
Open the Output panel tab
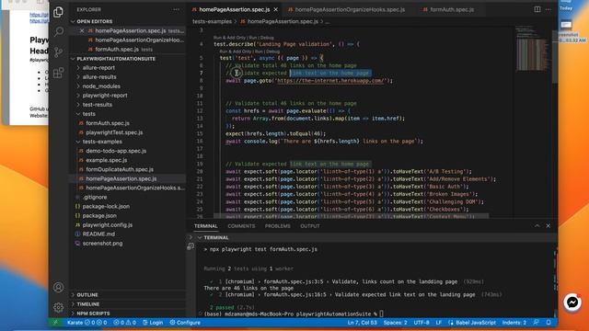(x=310, y=226)
